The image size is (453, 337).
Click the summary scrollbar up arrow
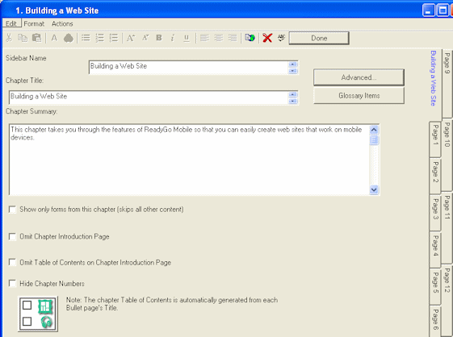[374, 130]
